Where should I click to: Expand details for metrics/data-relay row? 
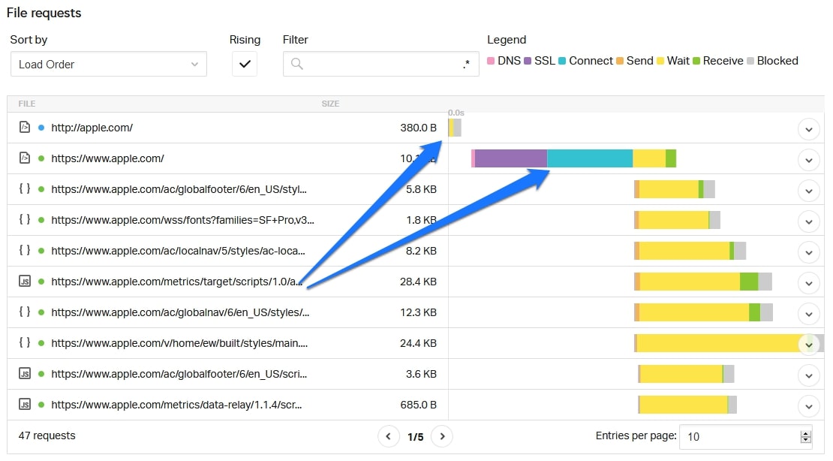[808, 407]
